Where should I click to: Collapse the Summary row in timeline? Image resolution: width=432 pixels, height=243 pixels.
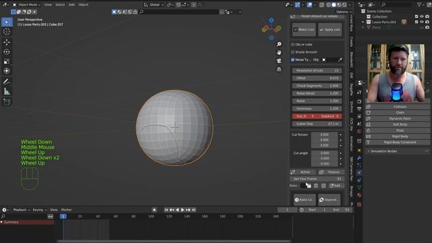click(1, 222)
